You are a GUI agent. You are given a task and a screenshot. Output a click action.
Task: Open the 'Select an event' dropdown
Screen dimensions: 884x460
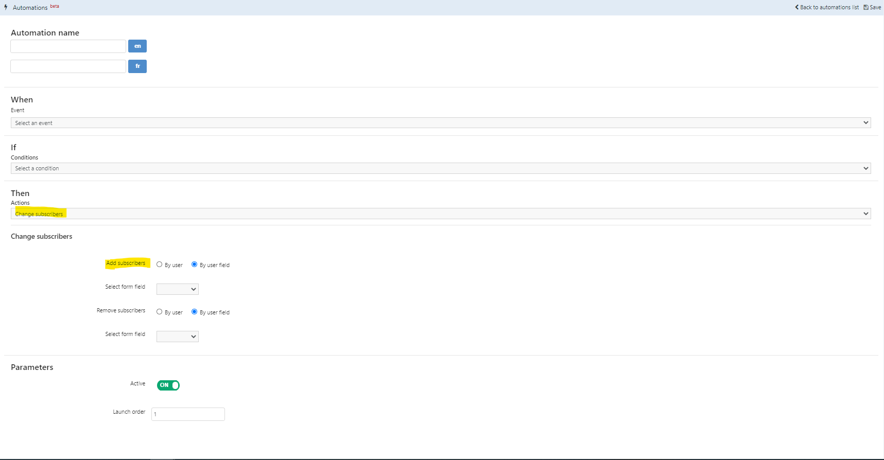(441, 123)
